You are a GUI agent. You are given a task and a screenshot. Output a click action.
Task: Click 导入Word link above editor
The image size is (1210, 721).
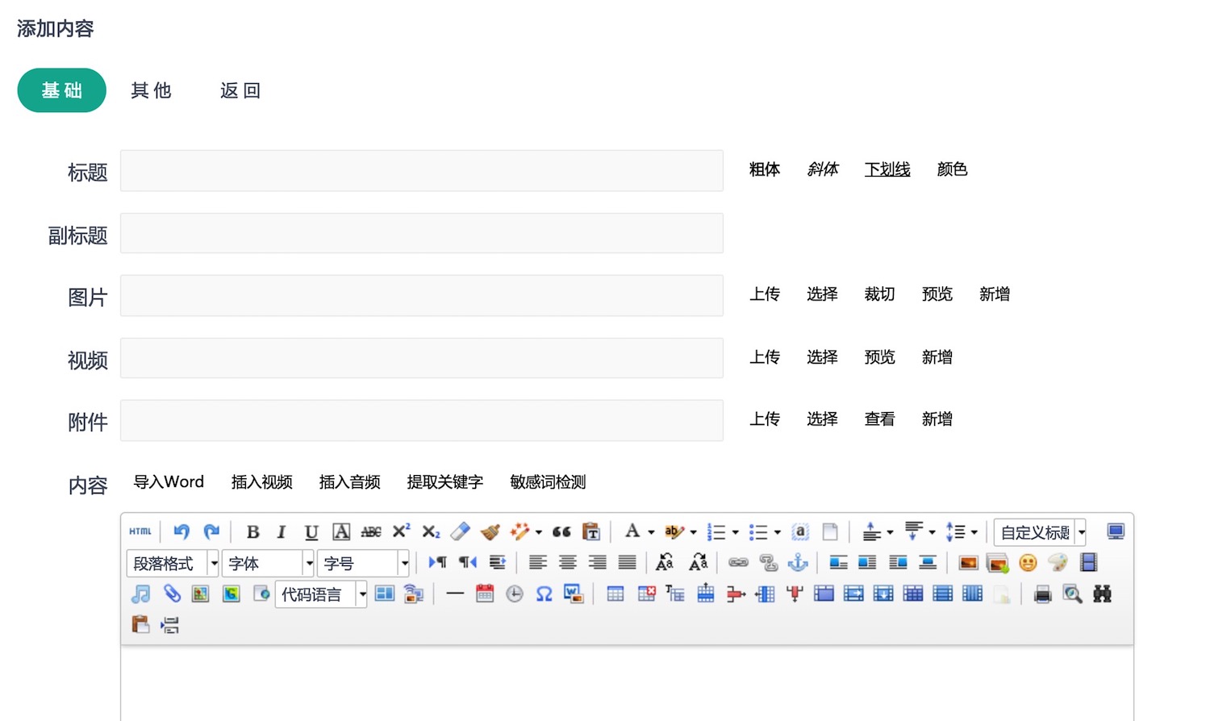pos(169,481)
